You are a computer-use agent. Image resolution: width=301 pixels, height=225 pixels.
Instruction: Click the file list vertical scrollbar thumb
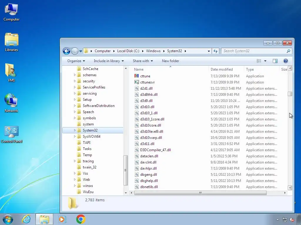290,94
